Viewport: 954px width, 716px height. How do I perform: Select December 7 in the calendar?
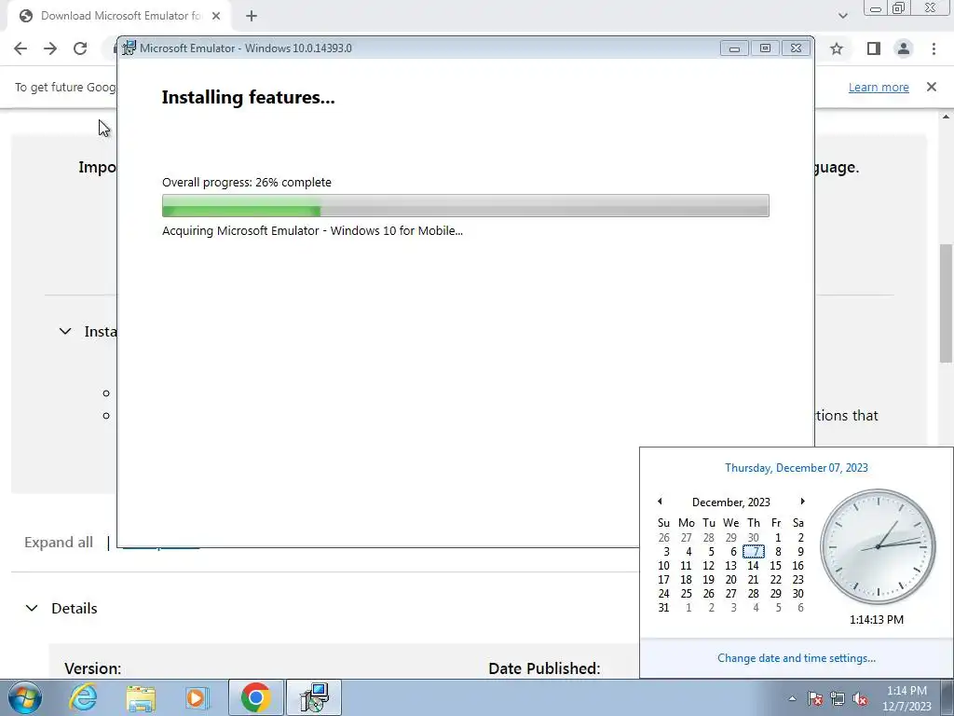click(753, 552)
